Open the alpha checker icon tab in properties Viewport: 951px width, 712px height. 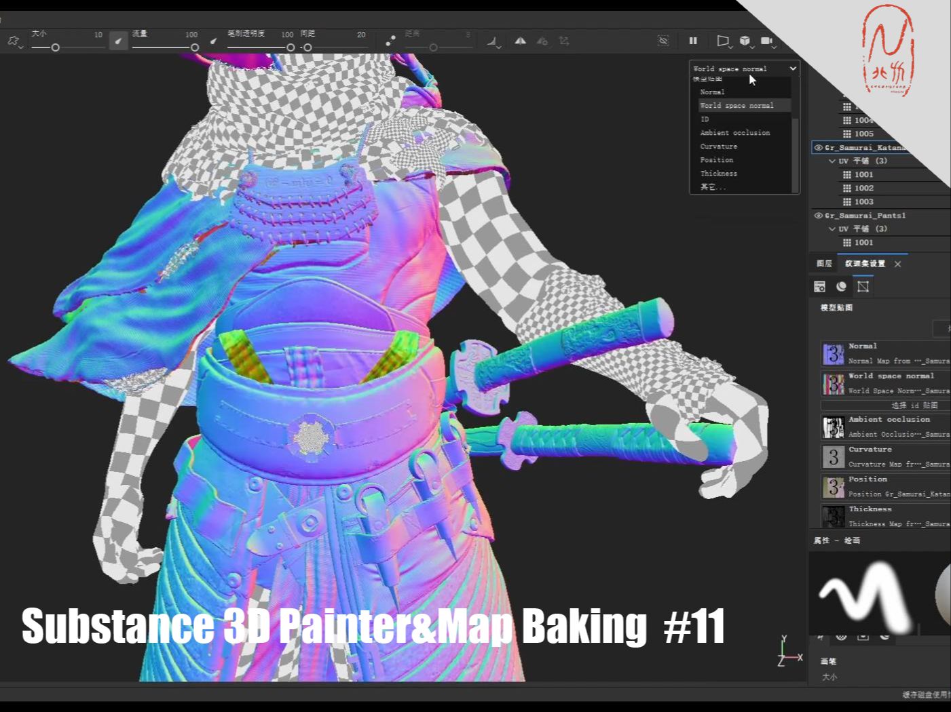(841, 637)
